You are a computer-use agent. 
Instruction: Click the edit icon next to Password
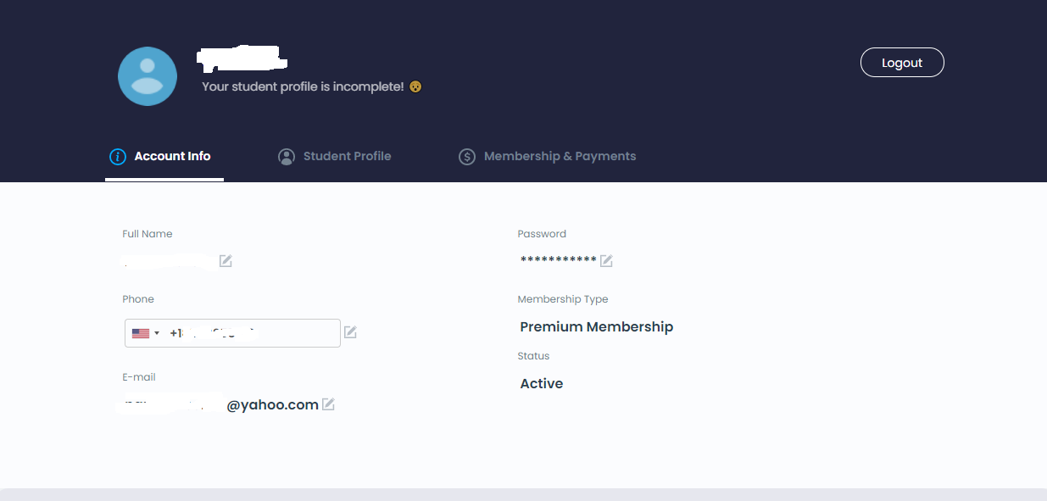tap(606, 260)
